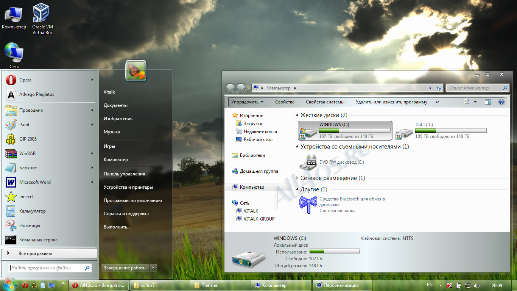
Task: Open the volume speaker tray icon
Action: coord(477,285)
